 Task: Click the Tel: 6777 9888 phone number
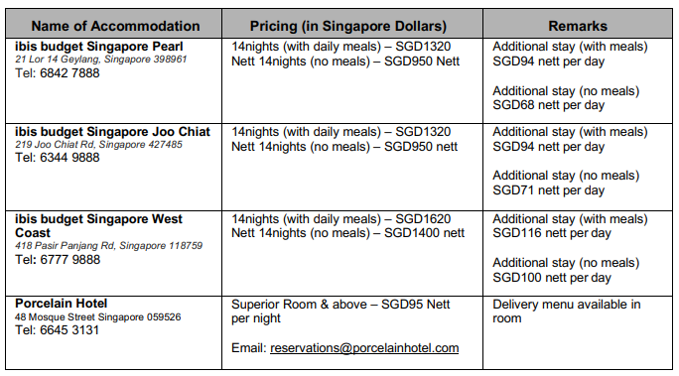[58, 260]
